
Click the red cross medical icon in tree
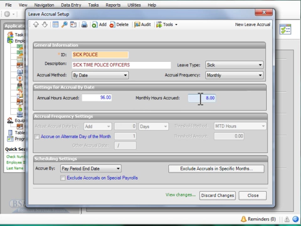point(20,78)
